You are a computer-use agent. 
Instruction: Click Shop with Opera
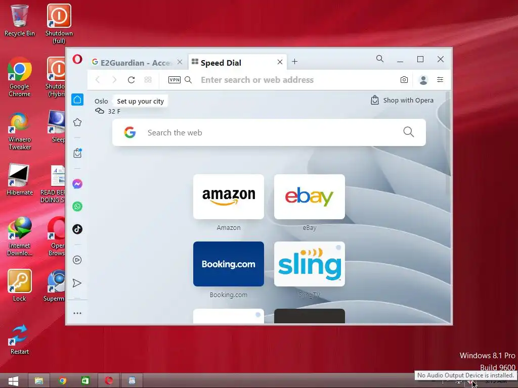pyautogui.click(x=402, y=101)
